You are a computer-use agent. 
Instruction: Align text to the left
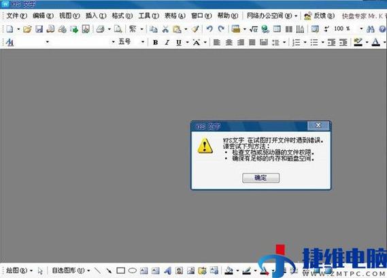point(217,42)
